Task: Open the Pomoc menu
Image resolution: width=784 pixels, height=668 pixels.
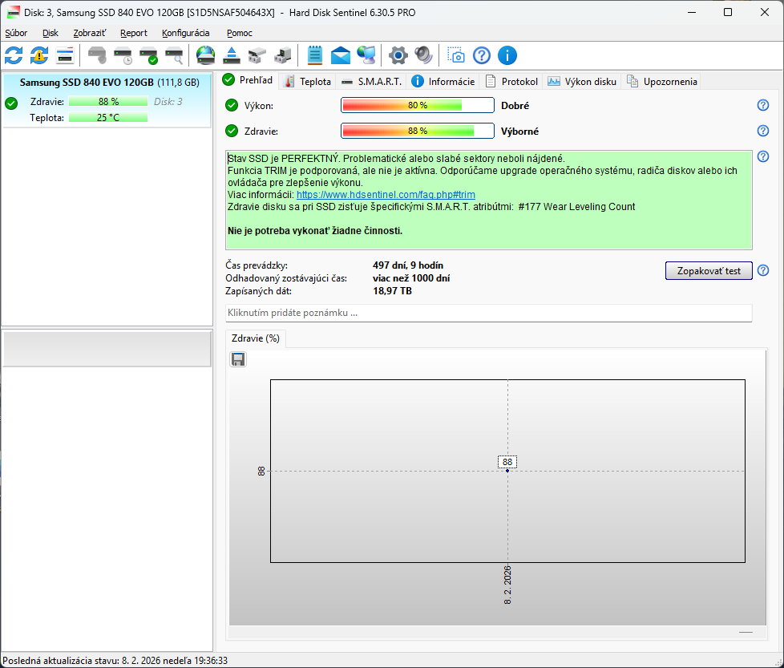Action: pos(240,33)
